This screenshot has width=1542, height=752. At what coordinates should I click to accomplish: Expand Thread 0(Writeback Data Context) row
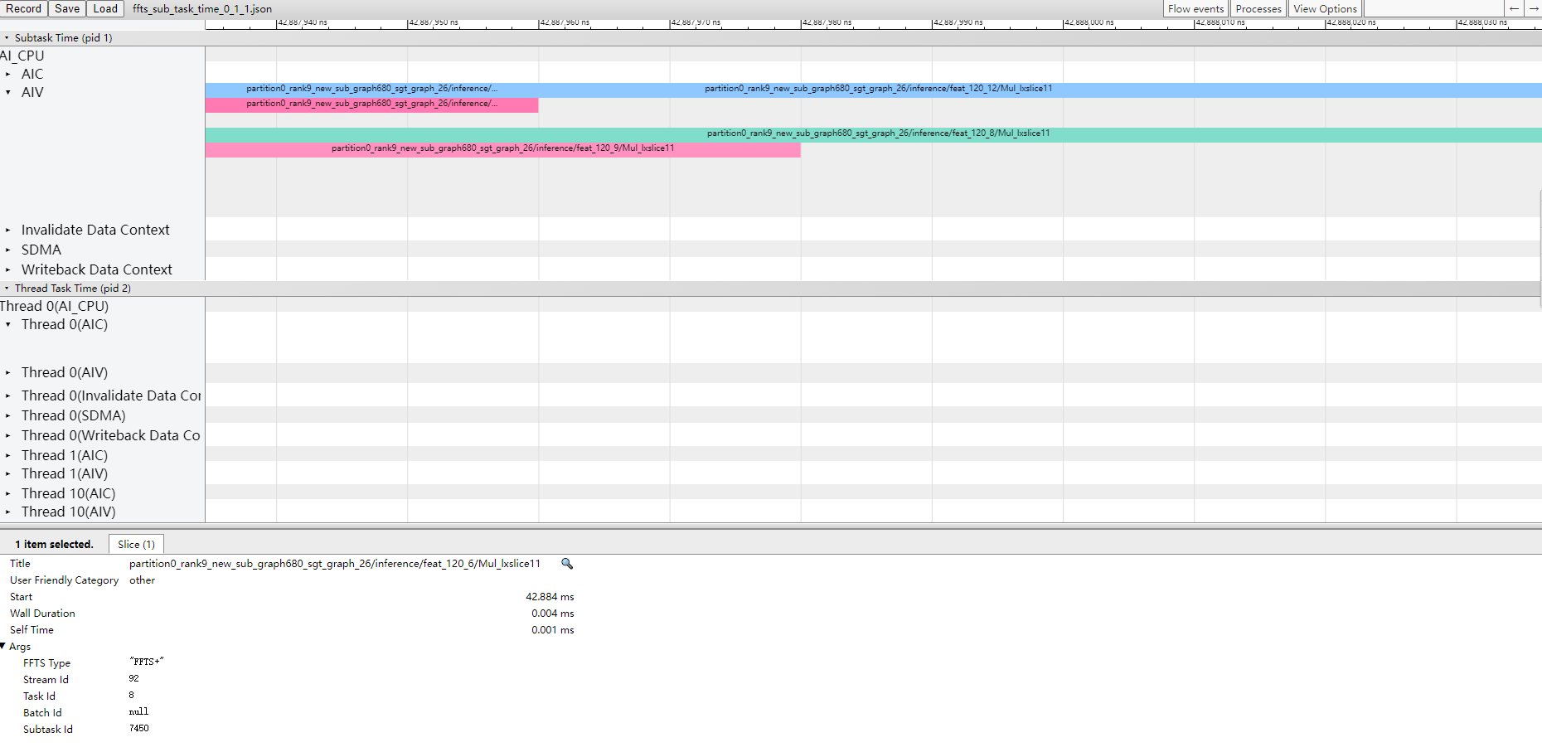[x=8, y=436]
